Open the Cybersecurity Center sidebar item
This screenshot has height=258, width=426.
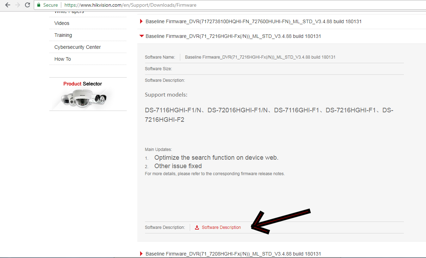(x=77, y=47)
